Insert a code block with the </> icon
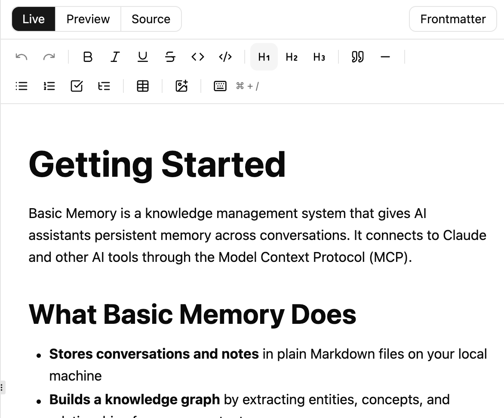 [225, 56]
